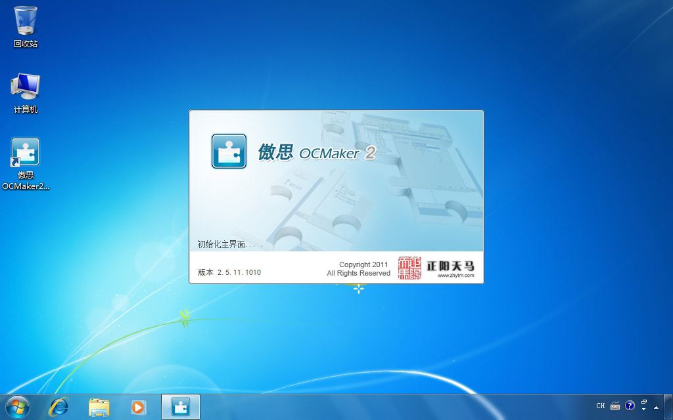Activate OCMaker puzzle icon in taskbar

click(180, 407)
